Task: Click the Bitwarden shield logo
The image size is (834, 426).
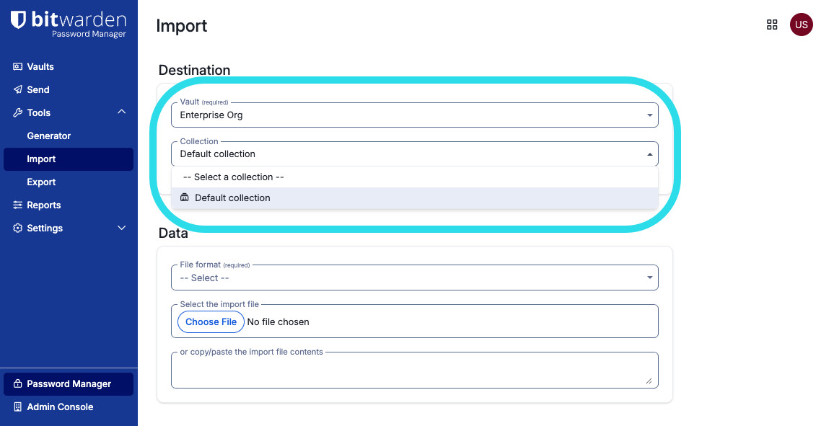Action: pyautogui.click(x=18, y=20)
